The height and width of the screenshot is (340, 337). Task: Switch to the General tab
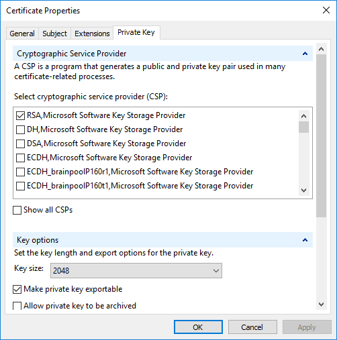click(x=22, y=34)
